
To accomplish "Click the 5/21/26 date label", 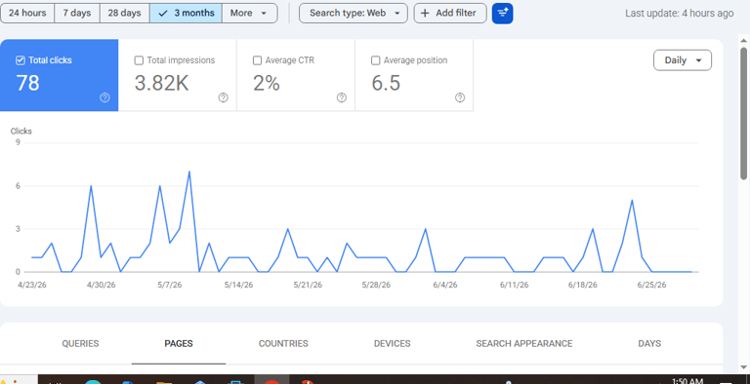I will click(308, 286).
